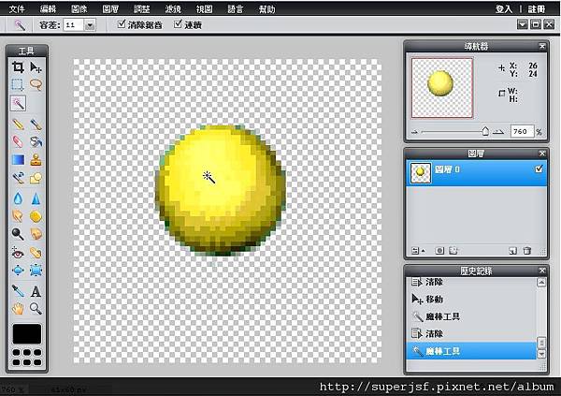The image size is (561, 396).
Task: Click the trash icon in layers panel
Action: (526, 251)
